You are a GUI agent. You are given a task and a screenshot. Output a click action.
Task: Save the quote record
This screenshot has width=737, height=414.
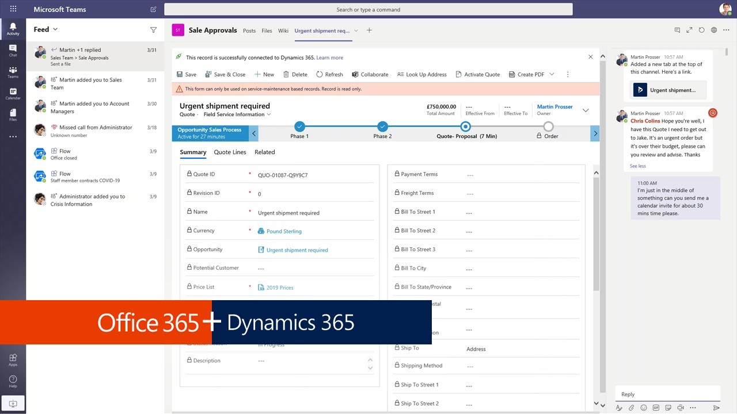[x=187, y=74]
